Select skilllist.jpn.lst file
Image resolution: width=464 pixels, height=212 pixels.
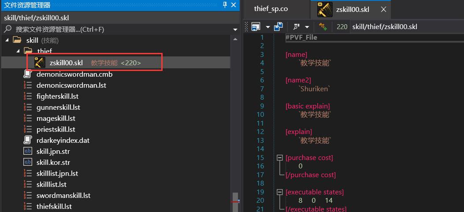[x=57, y=173]
